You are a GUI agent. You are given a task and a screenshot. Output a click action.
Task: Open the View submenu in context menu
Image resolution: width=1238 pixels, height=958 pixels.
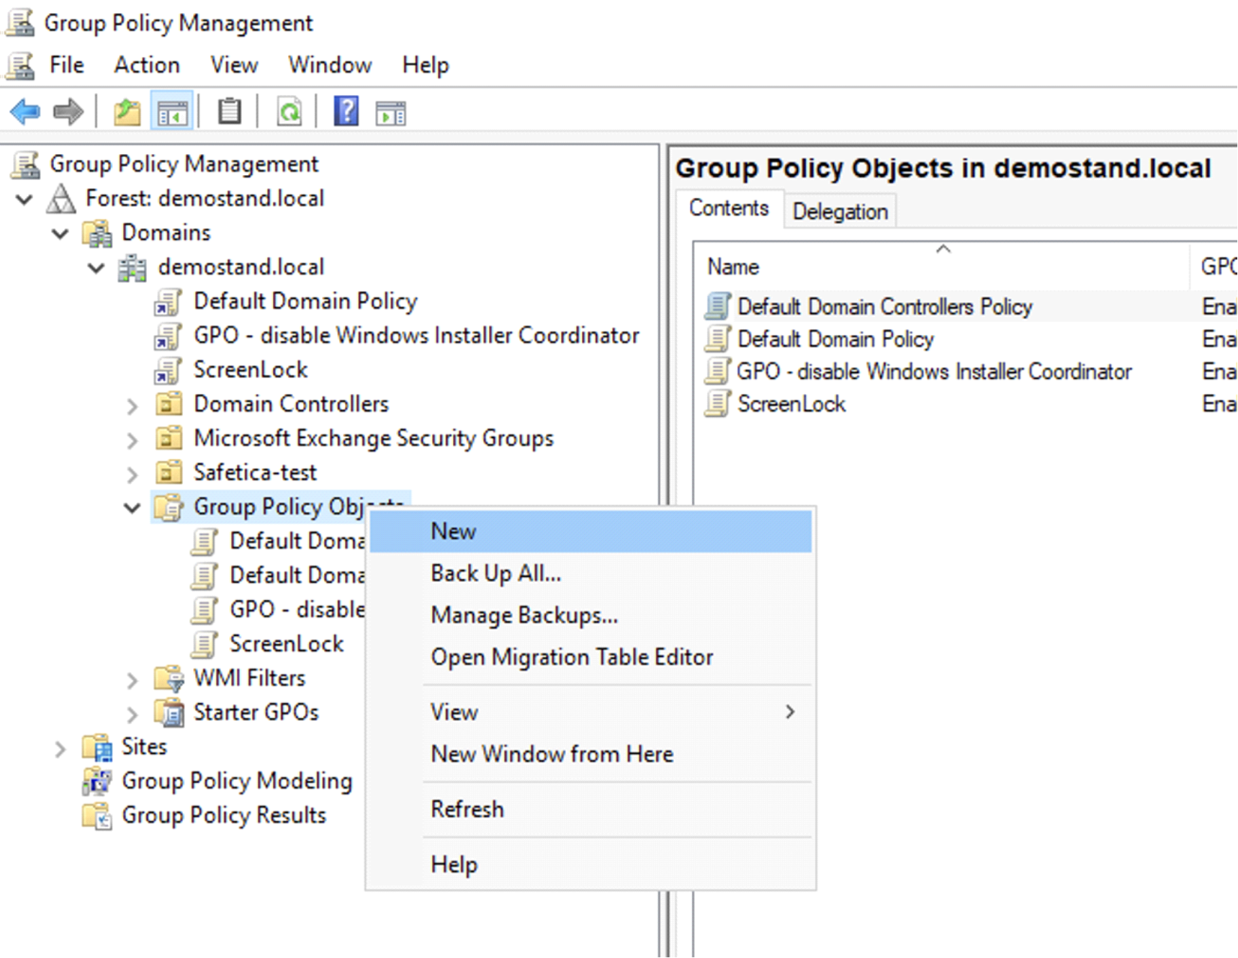click(454, 712)
